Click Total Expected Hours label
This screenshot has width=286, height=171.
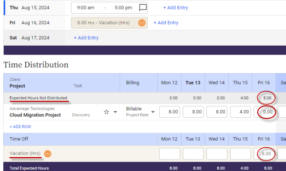pyautogui.click(x=29, y=168)
